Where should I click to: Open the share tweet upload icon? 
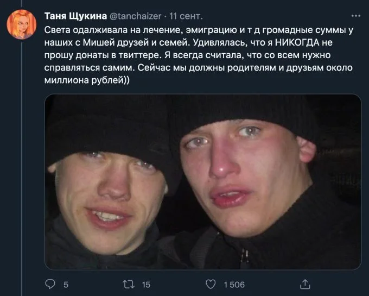pyautogui.click(x=305, y=284)
